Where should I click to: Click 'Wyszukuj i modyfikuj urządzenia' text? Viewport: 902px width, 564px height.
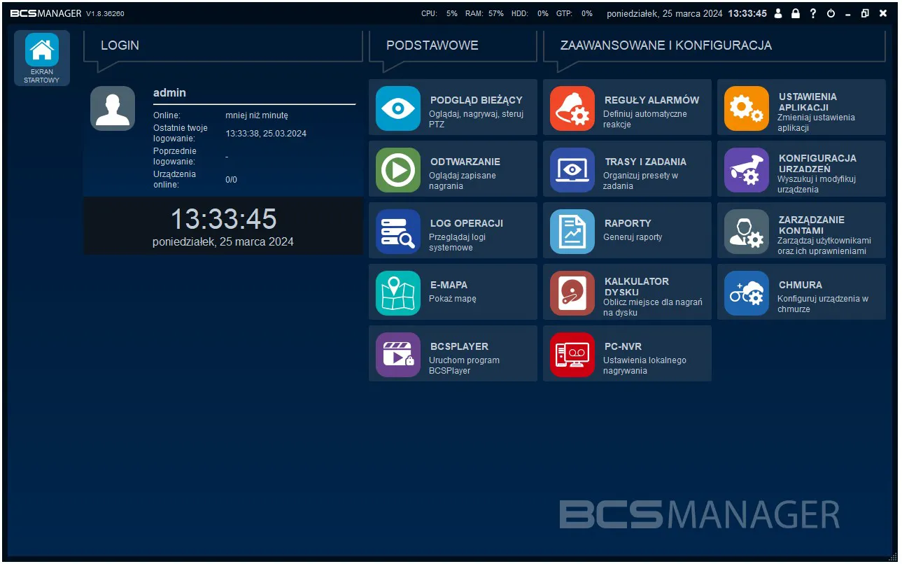click(x=817, y=184)
